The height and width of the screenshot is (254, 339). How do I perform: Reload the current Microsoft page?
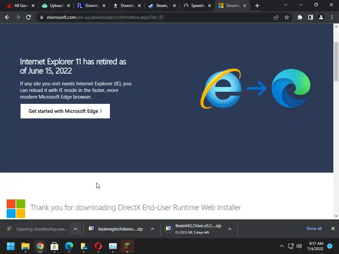coord(28,17)
